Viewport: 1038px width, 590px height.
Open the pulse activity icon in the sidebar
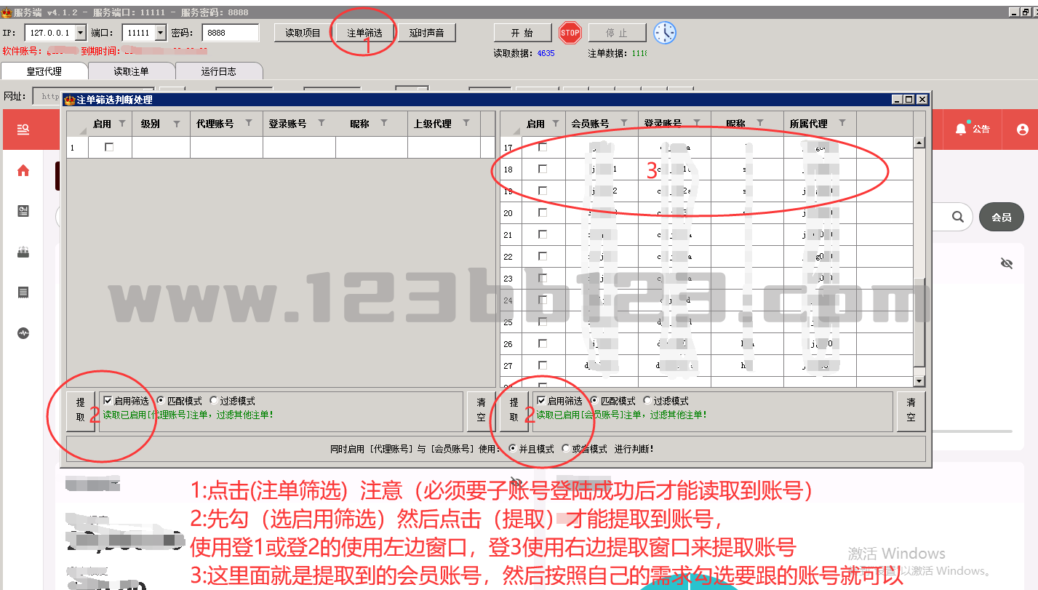point(23,333)
